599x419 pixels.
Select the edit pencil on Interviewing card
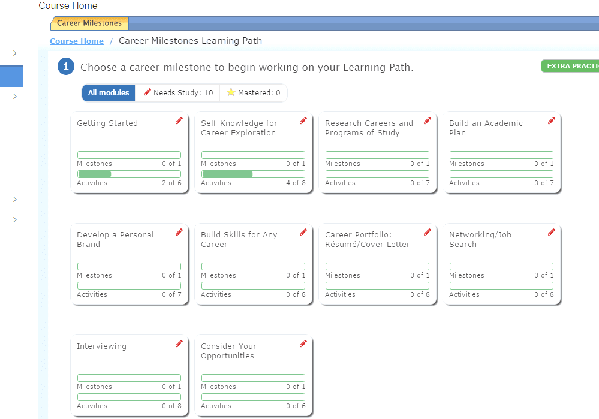click(x=179, y=343)
